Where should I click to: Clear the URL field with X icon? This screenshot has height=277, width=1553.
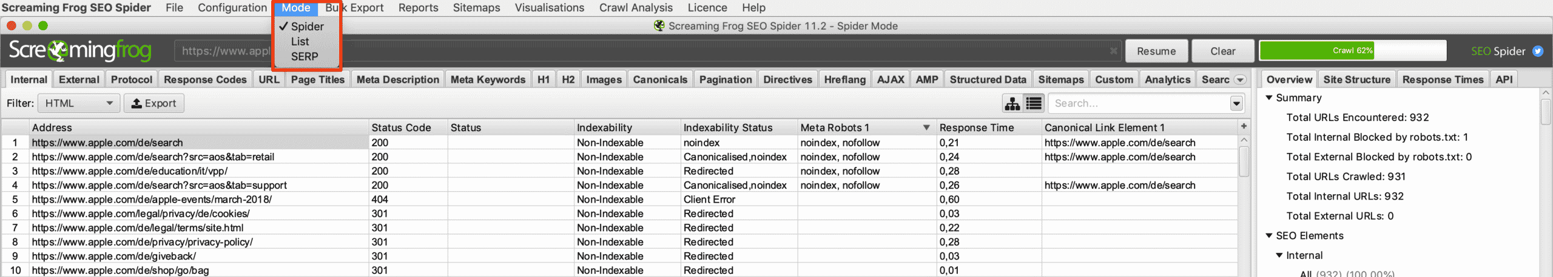[1113, 51]
